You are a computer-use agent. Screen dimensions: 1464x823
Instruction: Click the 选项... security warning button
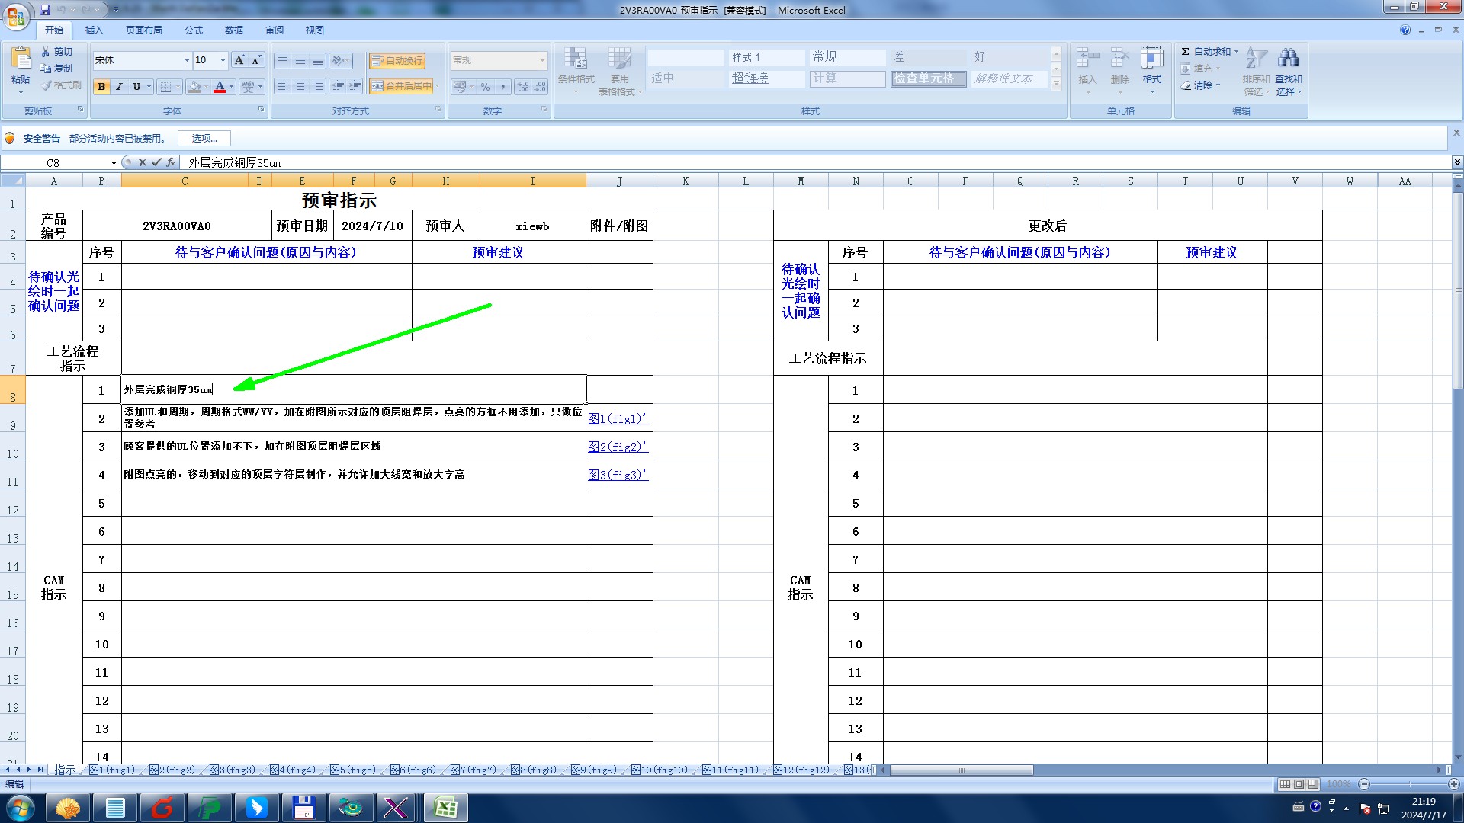204,138
